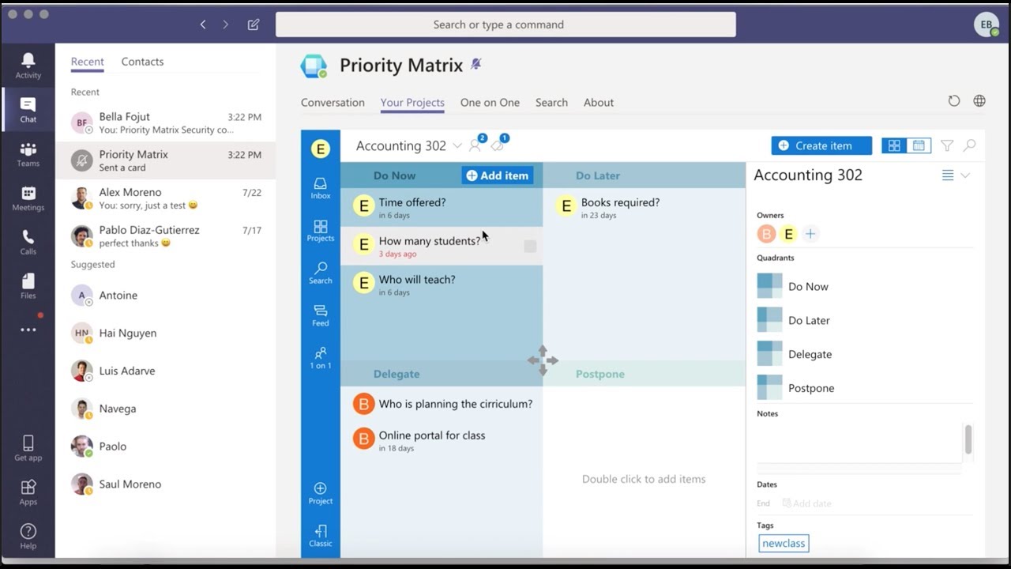Go forward with the navigation arrow
Image resolution: width=1011 pixels, height=569 pixels.
tap(225, 24)
